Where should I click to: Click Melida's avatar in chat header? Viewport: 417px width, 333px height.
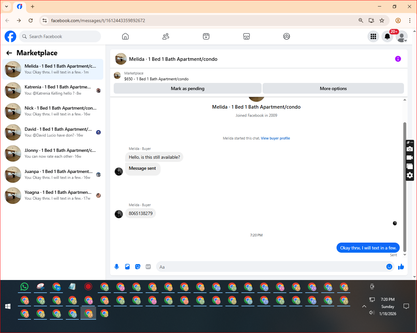[x=121, y=59]
